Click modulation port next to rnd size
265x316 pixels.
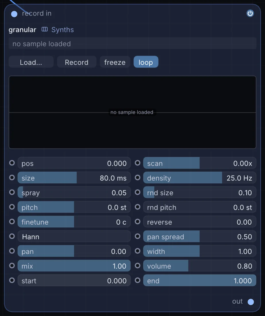[x=137, y=192]
